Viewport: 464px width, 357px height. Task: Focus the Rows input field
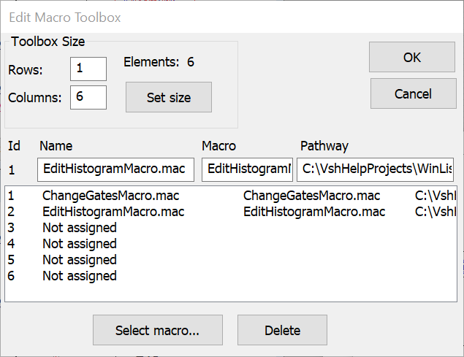88,69
